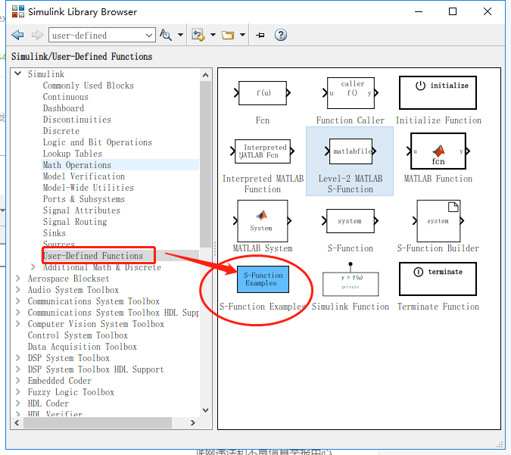
Task: Select the Function Caller block
Action: click(x=351, y=93)
